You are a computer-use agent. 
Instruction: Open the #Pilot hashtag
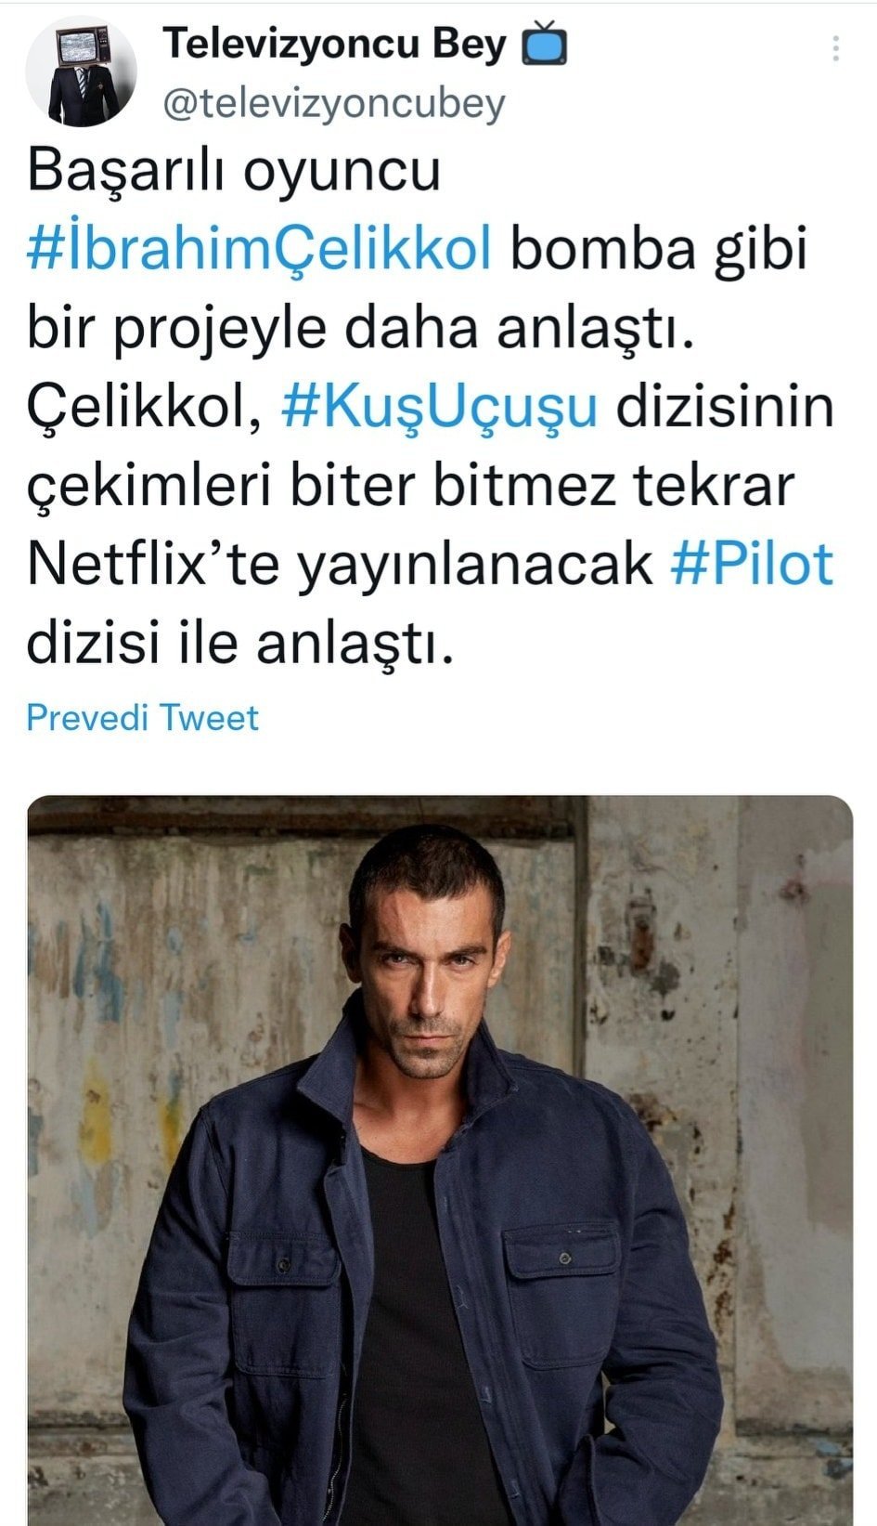pos(752,563)
